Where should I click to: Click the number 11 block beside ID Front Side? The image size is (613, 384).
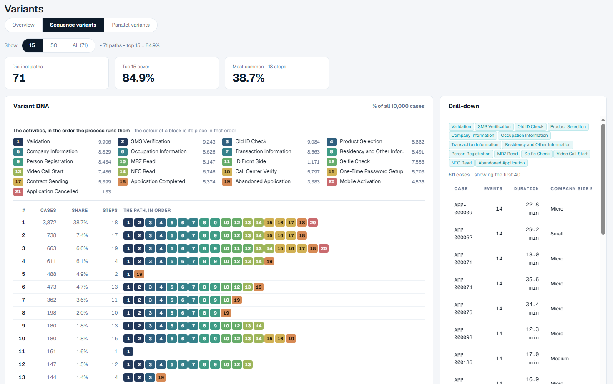click(227, 161)
